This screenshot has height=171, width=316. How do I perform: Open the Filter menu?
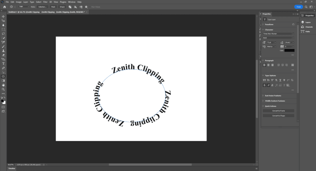coord(45,2)
